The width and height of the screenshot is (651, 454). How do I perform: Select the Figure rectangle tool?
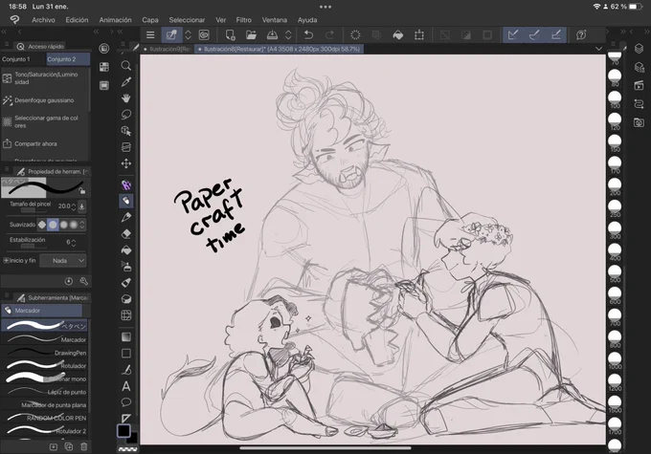coord(126,354)
